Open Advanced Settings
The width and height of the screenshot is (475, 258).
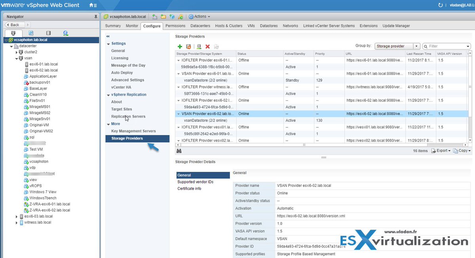tap(127, 80)
